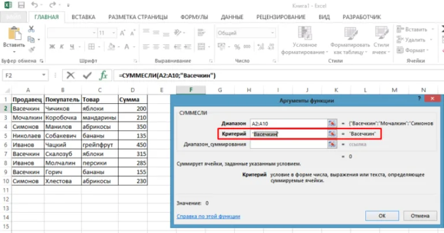
Task: Open Условное форматирование dropdown
Action: pyautogui.click(x=305, y=41)
